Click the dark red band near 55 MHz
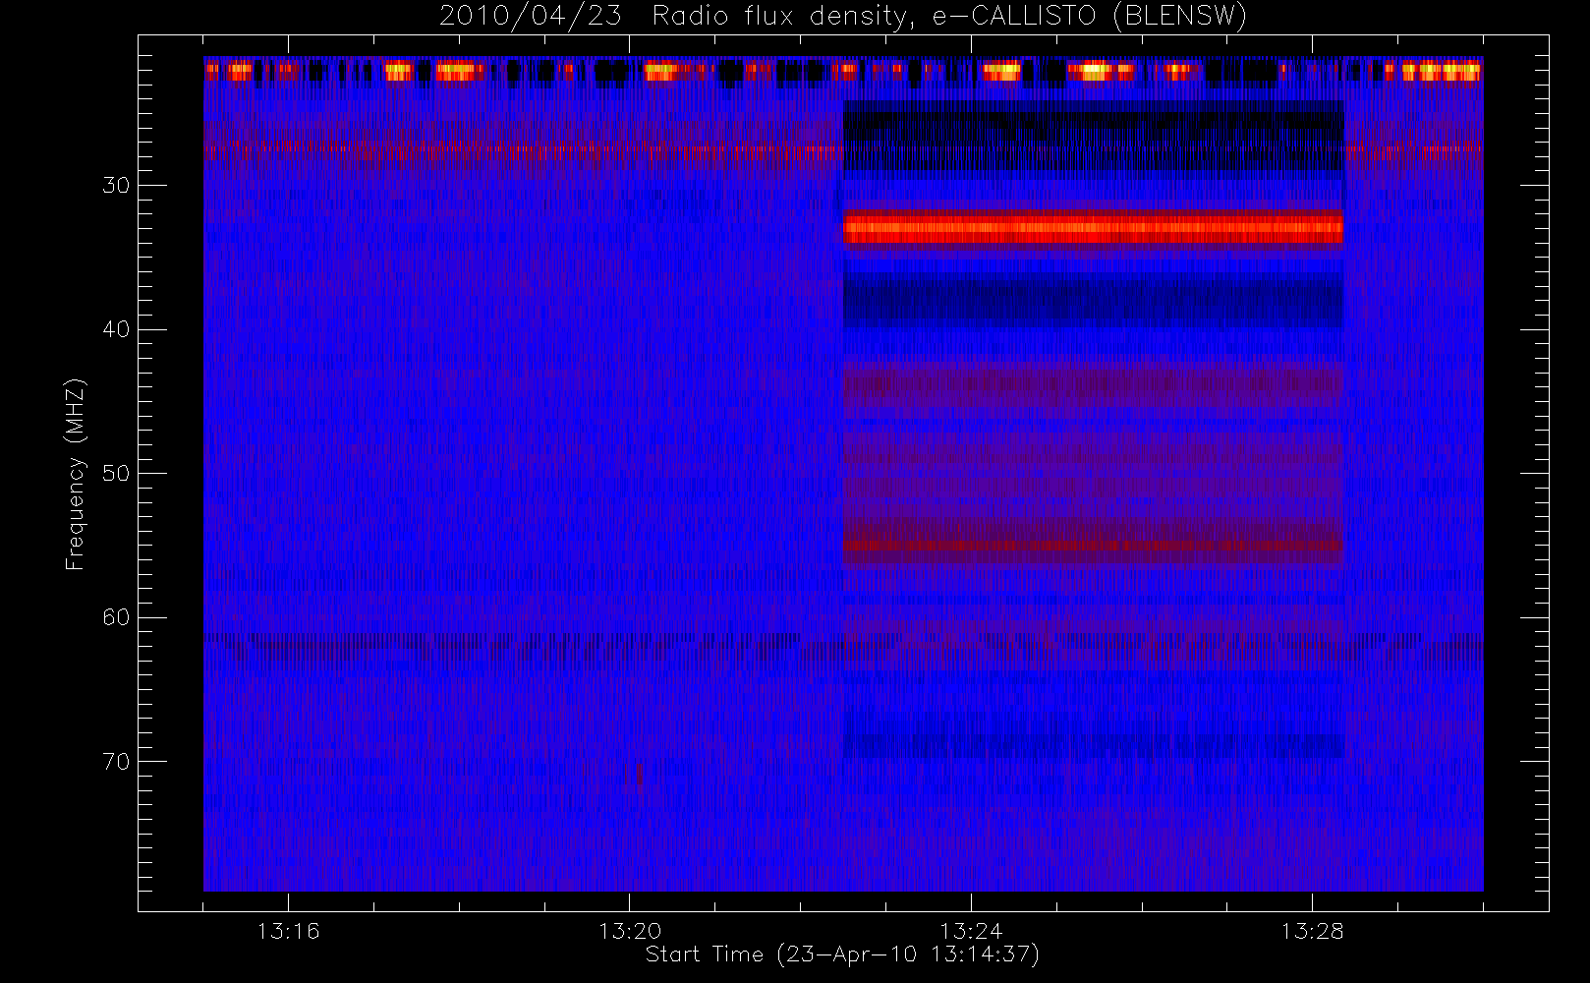Image resolution: width=1590 pixels, height=983 pixels. (x=1093, y=544)
